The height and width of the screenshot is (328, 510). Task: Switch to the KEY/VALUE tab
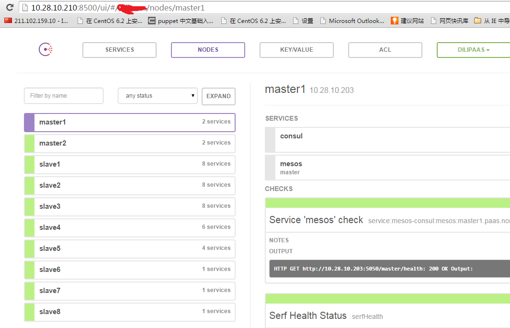296,50
